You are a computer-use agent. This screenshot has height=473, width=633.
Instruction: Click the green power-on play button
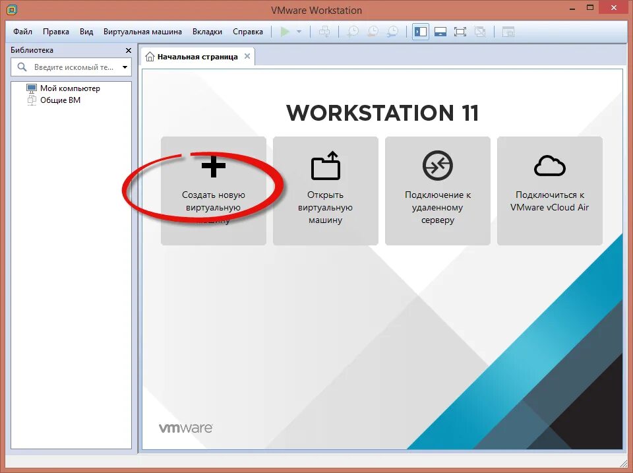[285, 32]
